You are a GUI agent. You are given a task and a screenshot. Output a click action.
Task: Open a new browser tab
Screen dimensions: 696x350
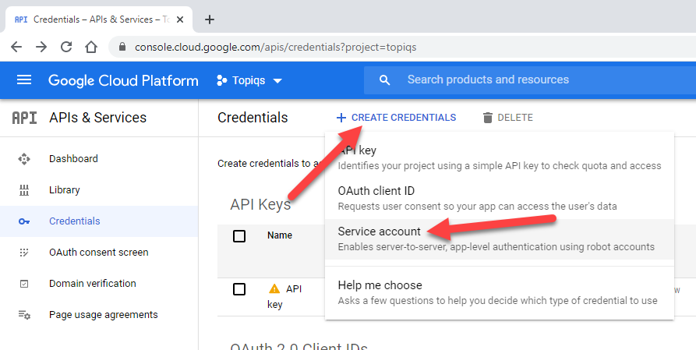point(209,19)
